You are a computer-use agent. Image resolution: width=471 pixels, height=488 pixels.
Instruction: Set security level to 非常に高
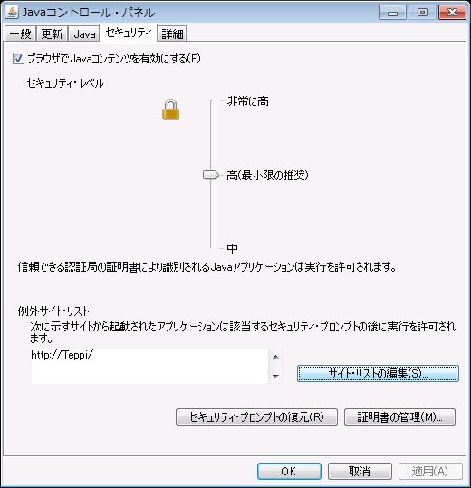click(x=248, y=101)
